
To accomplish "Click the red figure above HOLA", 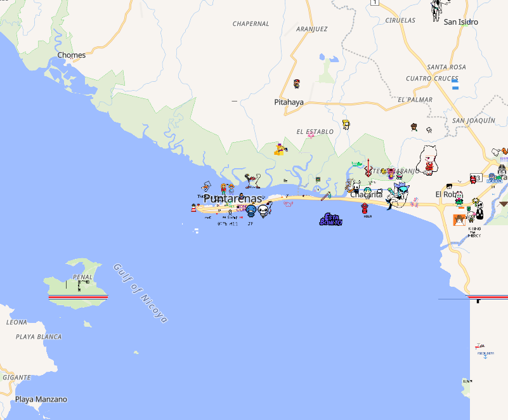I will [365, 208].
